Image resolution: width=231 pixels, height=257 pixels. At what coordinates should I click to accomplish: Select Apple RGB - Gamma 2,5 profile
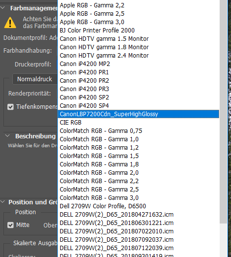[139, 14]
